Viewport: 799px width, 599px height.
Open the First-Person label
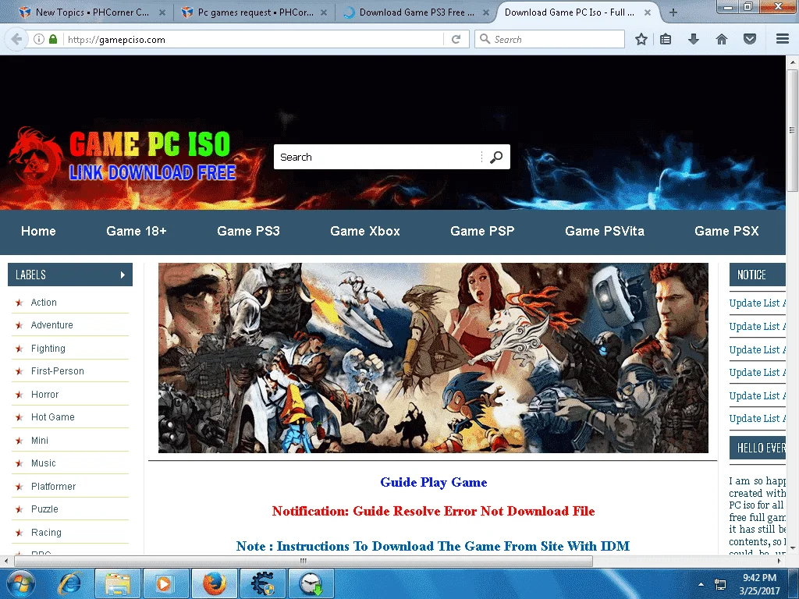coord(57,371)
